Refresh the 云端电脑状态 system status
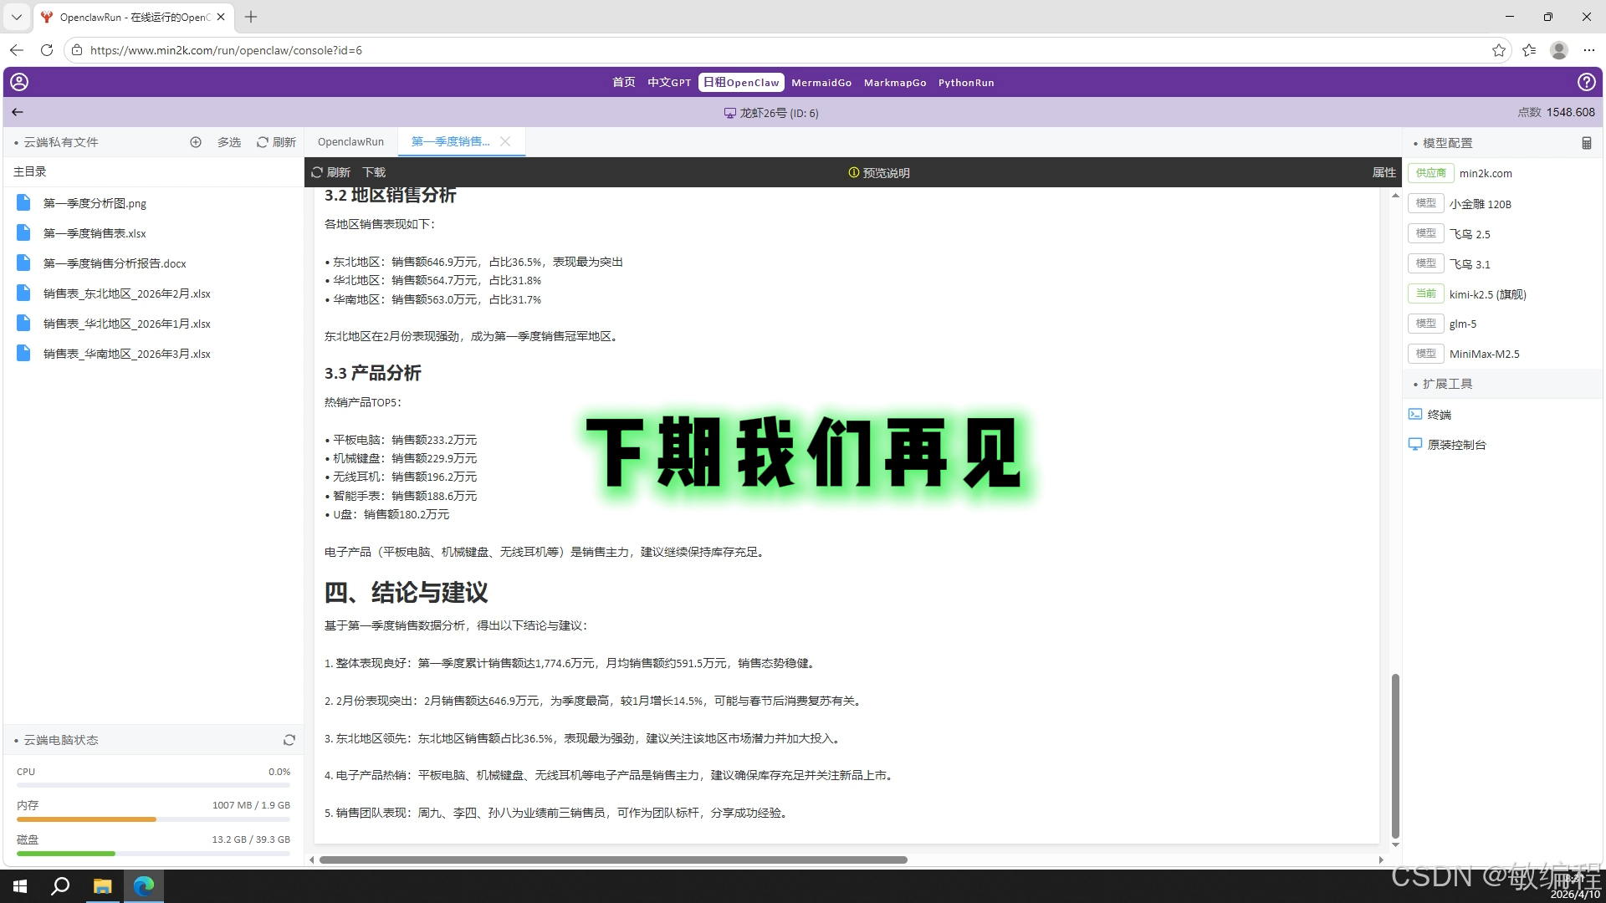This screenshot has width=1606, height=903. click(x=289, y=740)
